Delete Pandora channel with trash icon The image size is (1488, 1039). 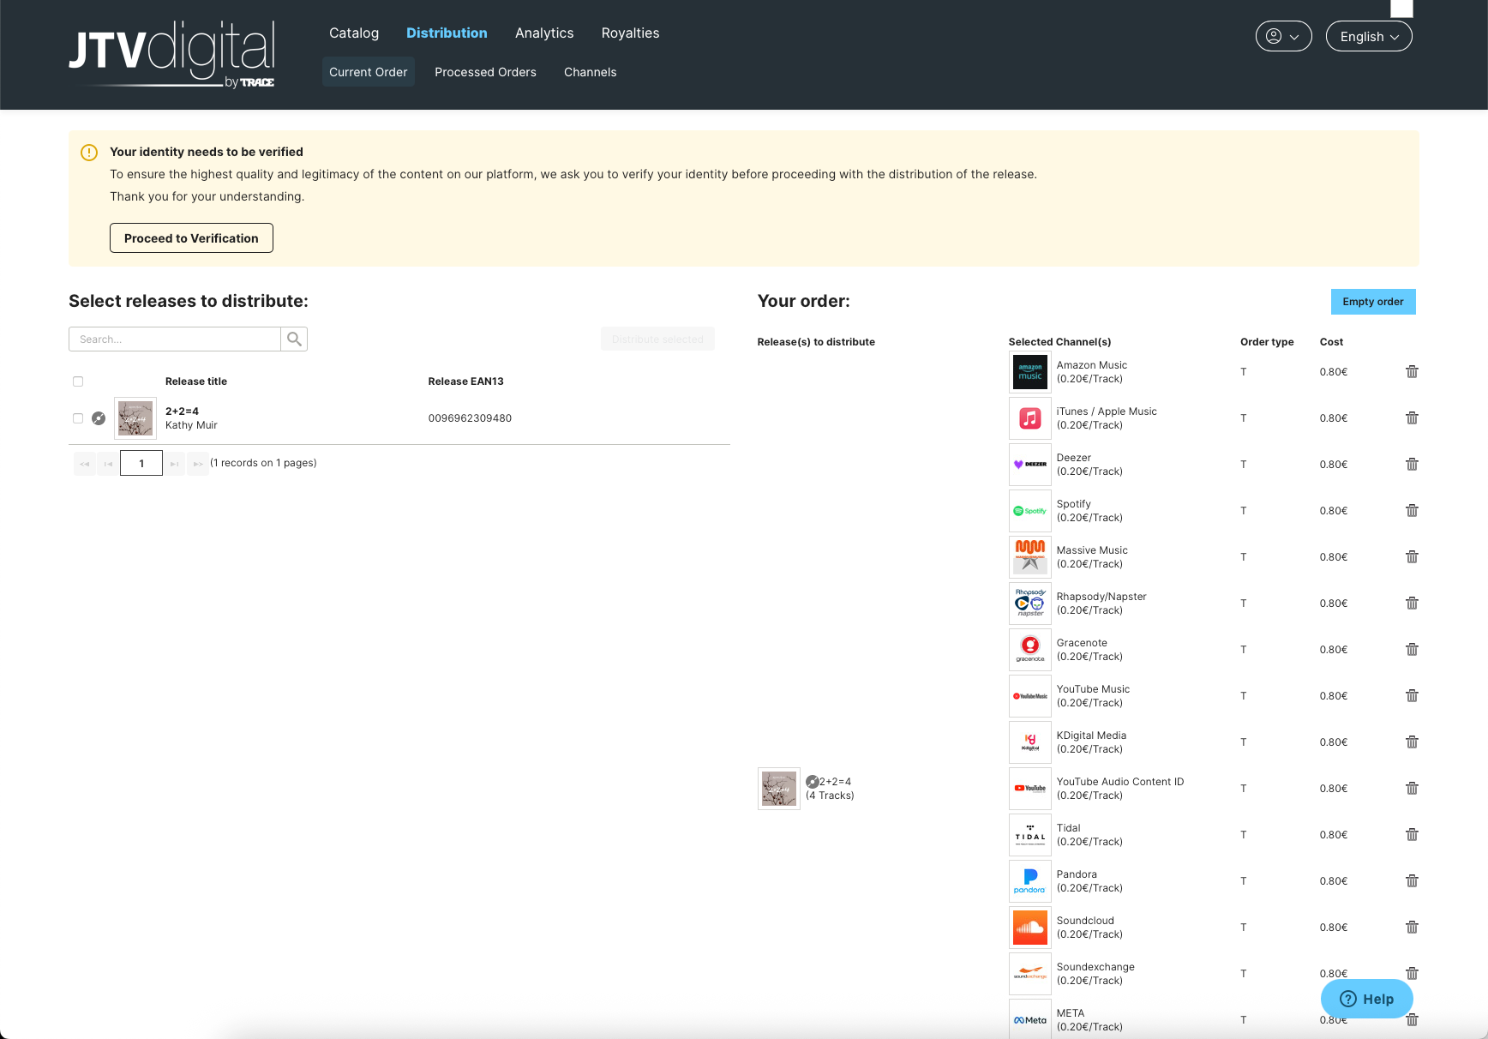click(x=1412, y=881)
